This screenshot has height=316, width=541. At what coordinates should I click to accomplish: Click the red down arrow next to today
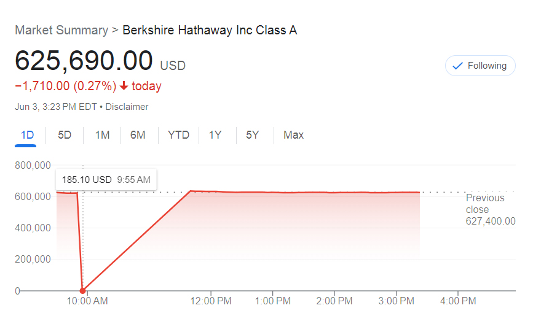[124, 86]
